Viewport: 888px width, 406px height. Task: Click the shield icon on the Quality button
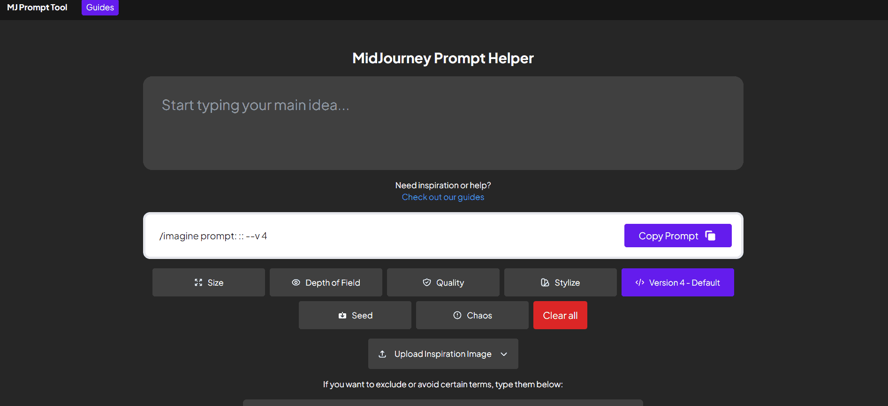(427, 282)
